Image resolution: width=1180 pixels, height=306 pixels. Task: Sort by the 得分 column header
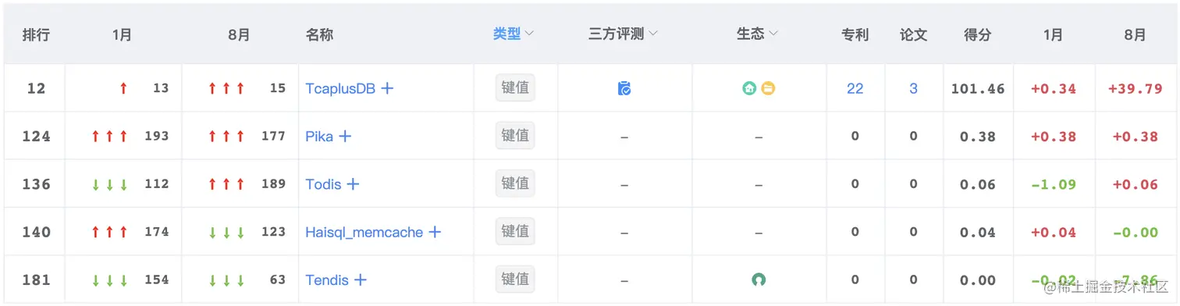click(977, 35)
